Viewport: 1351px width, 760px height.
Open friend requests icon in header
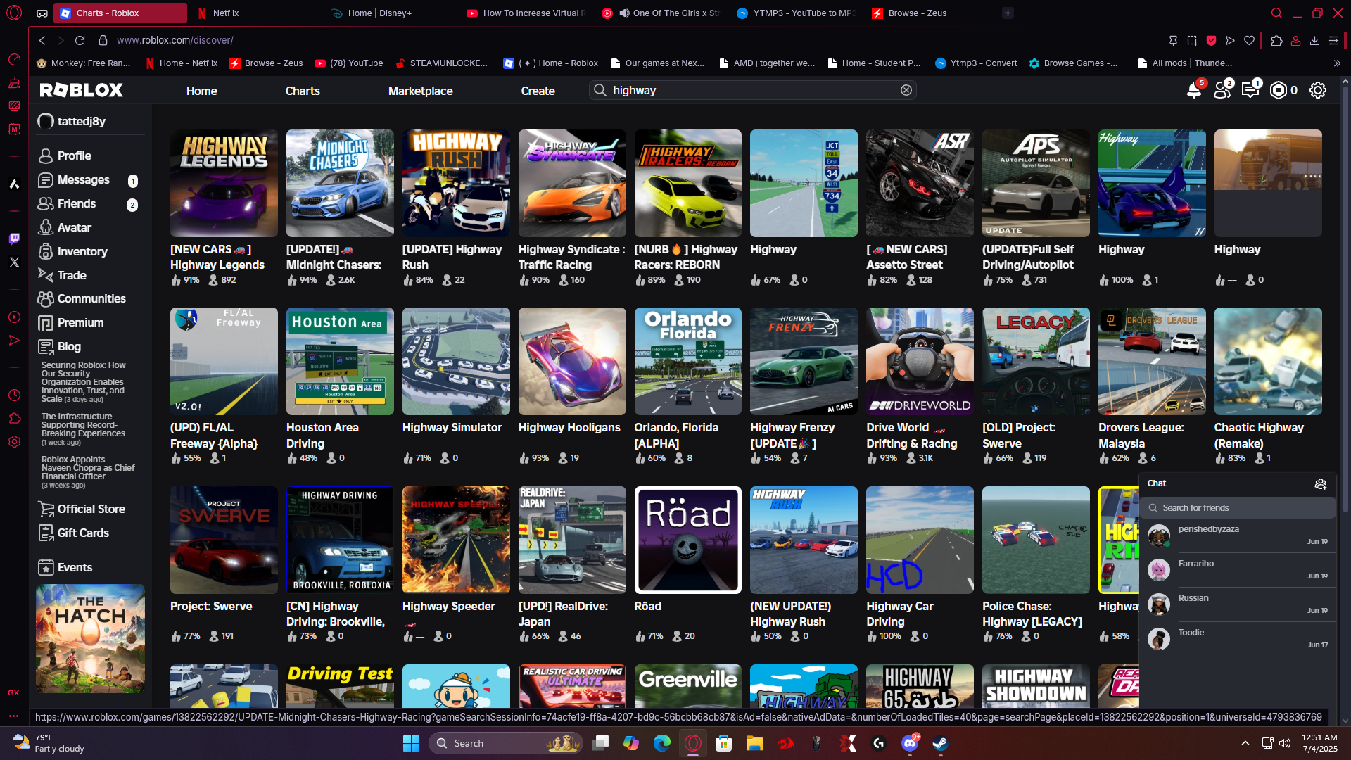click(x=1222, y=91)
